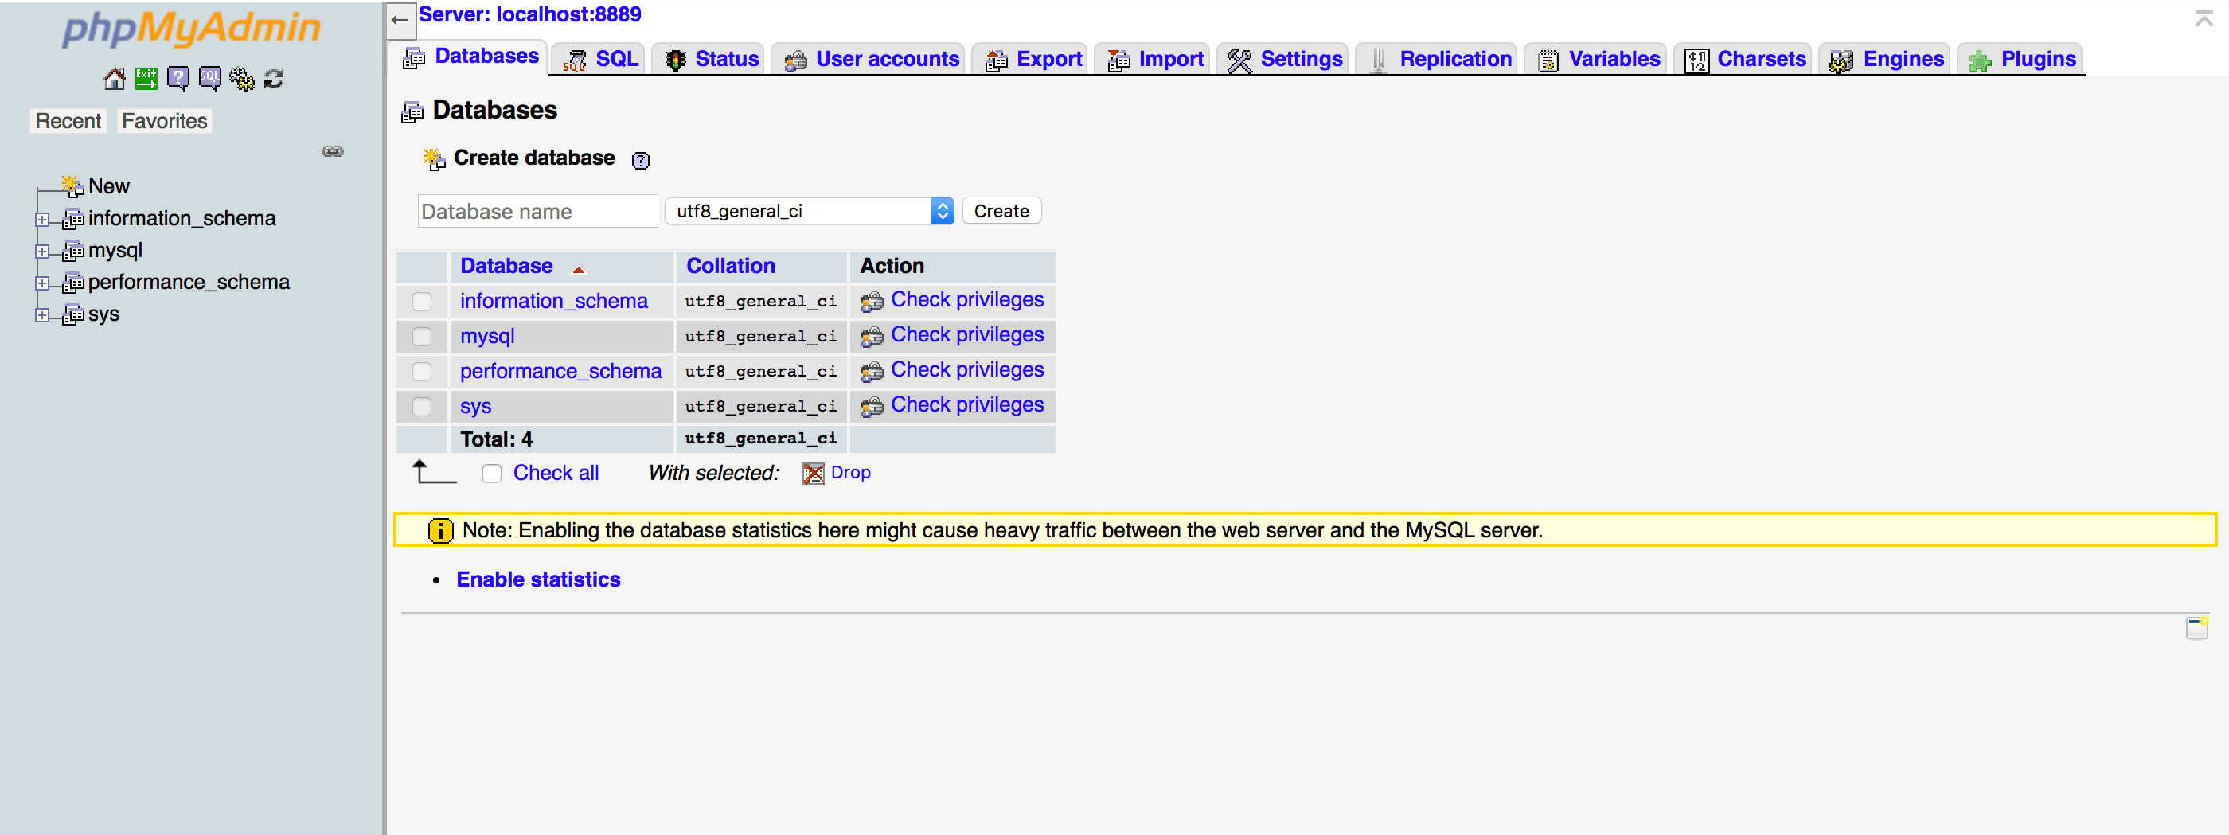Image resolution: width=2229 pixels, height=835 pixels.
Task: Open phpMyAdmin documentation question-mark icon
Action: pyautogui.click(x=178, y=80)
